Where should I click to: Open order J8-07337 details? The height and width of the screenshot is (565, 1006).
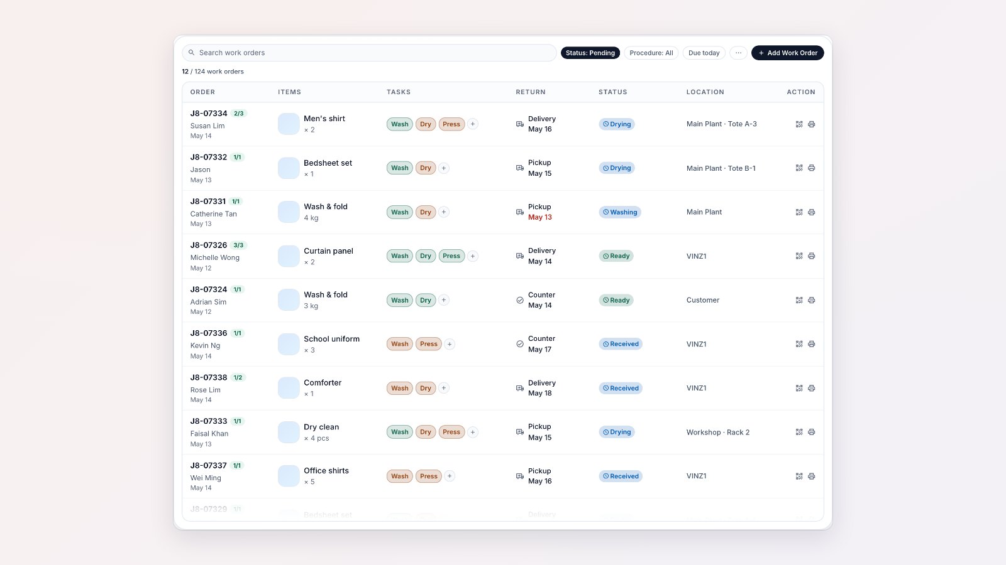click(x=209, y=465)
